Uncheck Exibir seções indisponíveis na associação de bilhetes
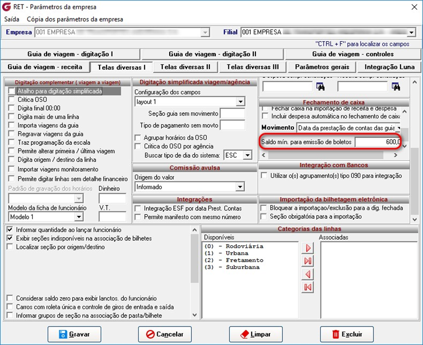Image resolution: width=423 pixels, height=345 pixels. (10, 238)
